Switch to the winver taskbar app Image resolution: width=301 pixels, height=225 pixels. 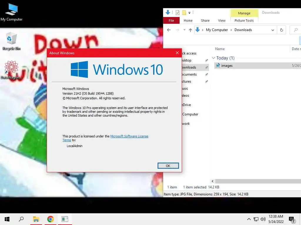pos(65,219)
